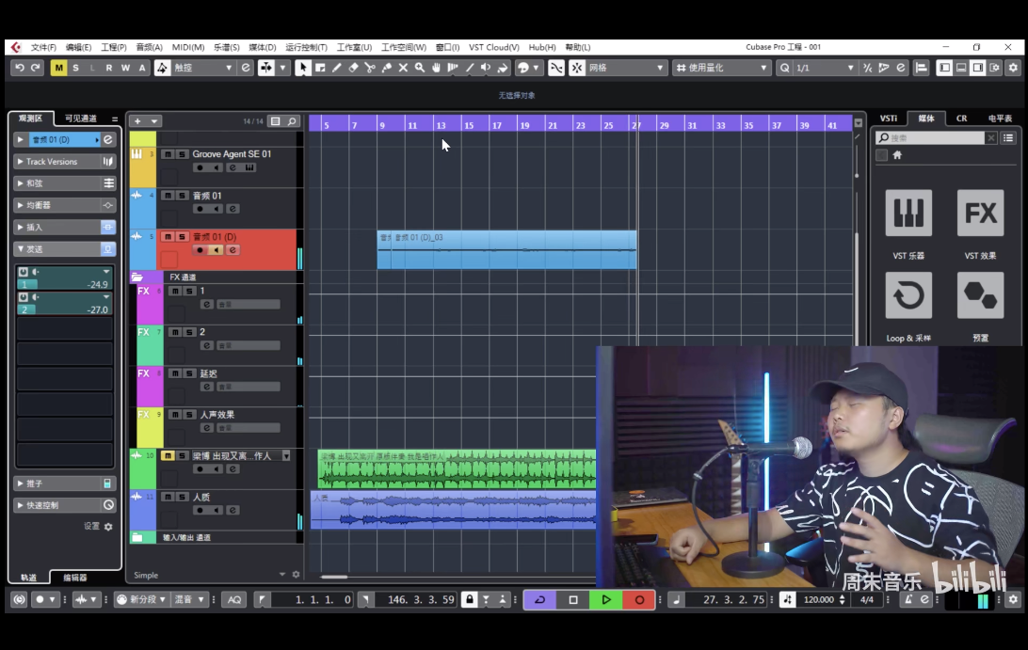Solo the 音频 01 track

(183, 196)
